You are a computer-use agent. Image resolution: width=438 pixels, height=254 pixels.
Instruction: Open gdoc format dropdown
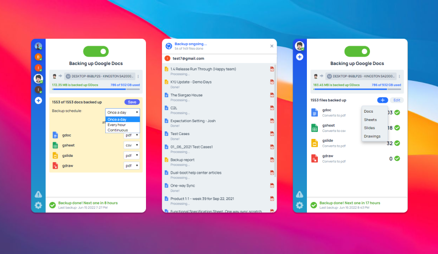coord(132,135)
